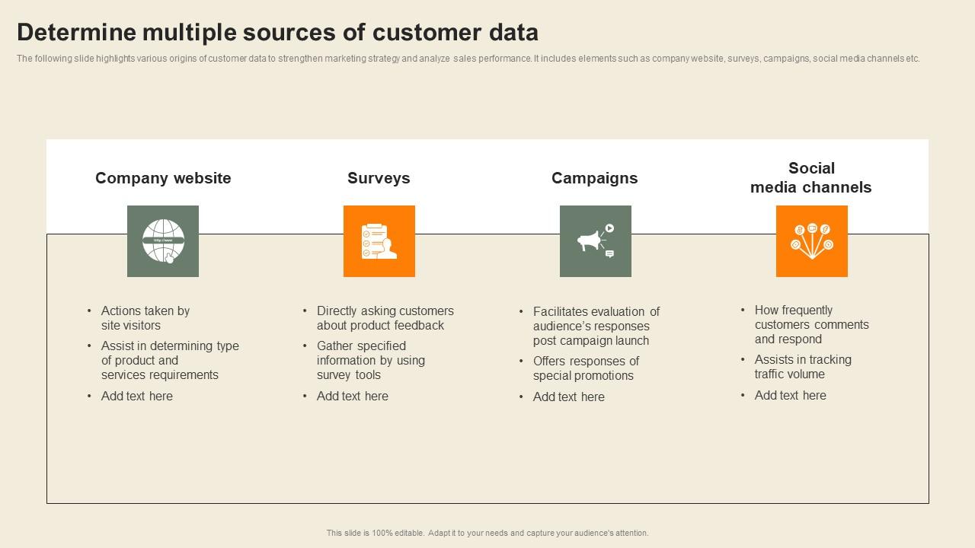
Task: Select the social media channels icon
Action: tap(812, 241)
